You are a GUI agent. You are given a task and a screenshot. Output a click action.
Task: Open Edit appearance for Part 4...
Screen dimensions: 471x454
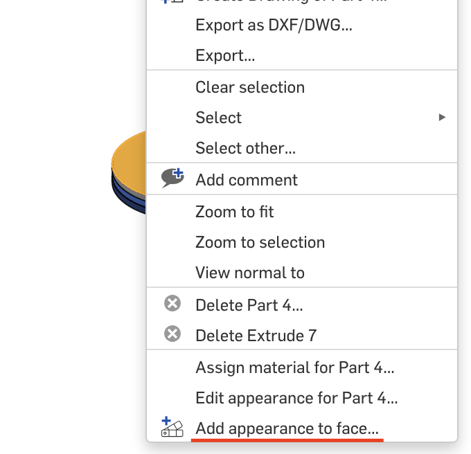click(x=296, y=398)
